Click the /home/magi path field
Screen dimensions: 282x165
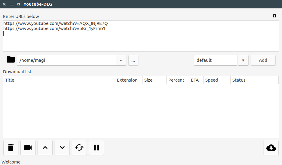66,60
